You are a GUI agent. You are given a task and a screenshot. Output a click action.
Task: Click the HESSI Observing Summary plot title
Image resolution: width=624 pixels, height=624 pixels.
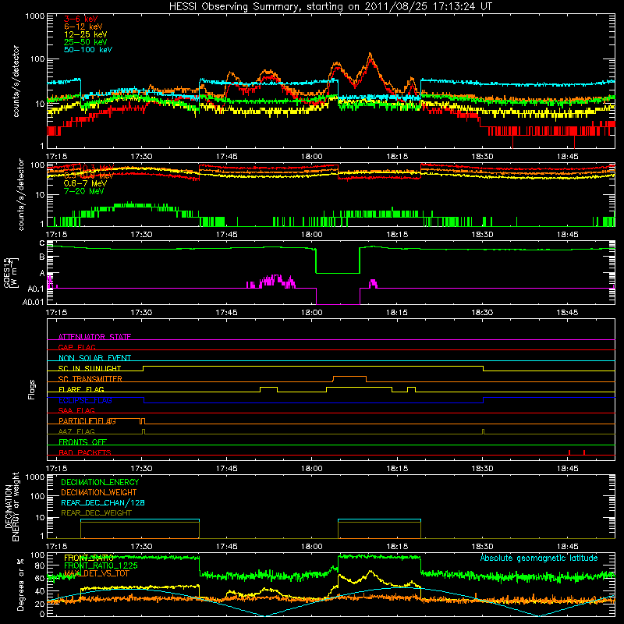coord(330,7)
